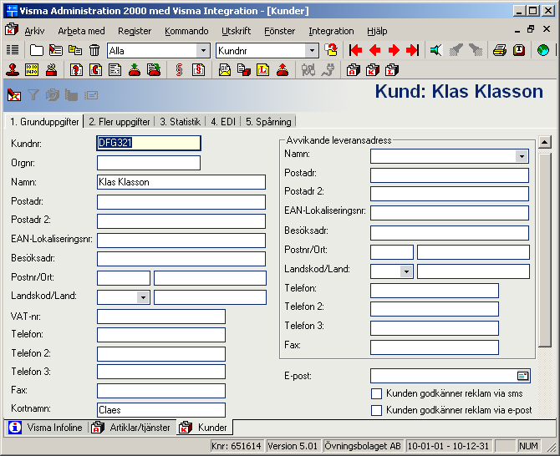Switch to 4. EDI tab

click(223, 122)
